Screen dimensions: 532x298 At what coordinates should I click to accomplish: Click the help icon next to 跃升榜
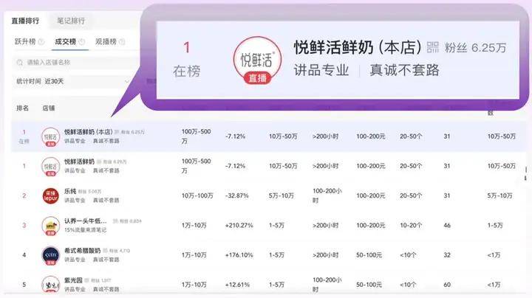click(x=43, y=42)
